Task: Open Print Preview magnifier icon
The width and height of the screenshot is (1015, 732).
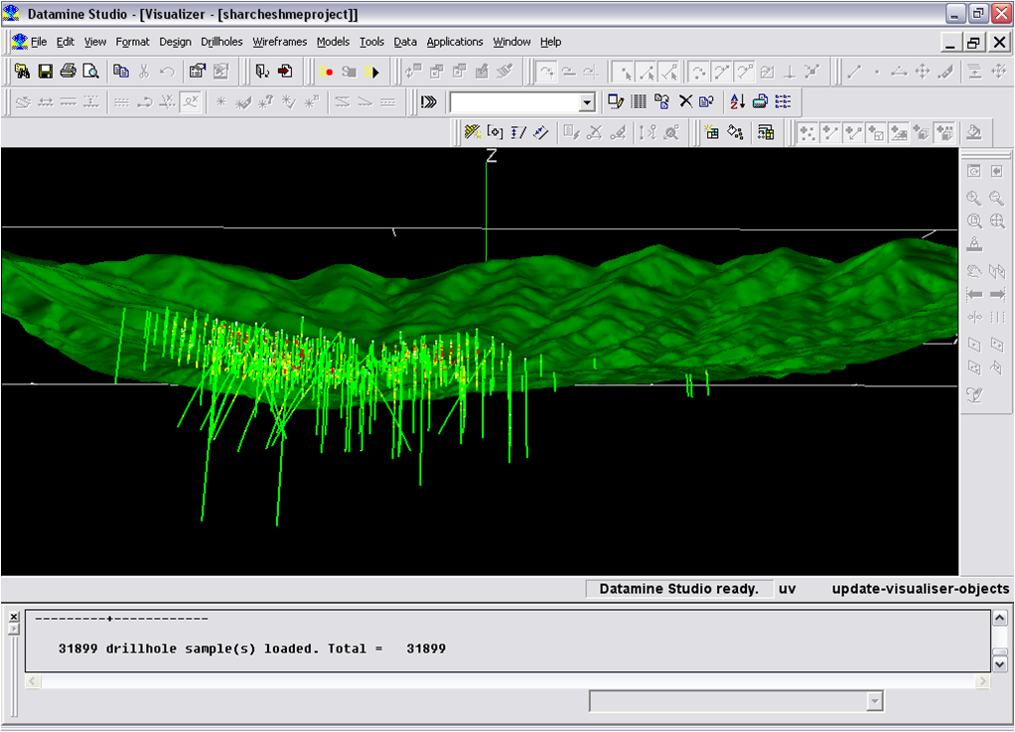Action: click(x=90, y=72)
